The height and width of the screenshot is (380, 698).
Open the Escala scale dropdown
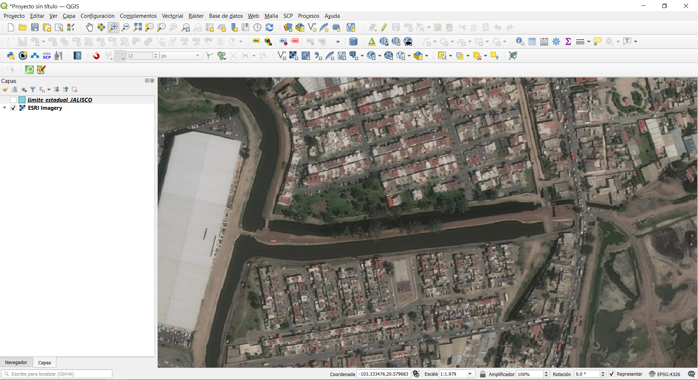(x=470, y=374)
